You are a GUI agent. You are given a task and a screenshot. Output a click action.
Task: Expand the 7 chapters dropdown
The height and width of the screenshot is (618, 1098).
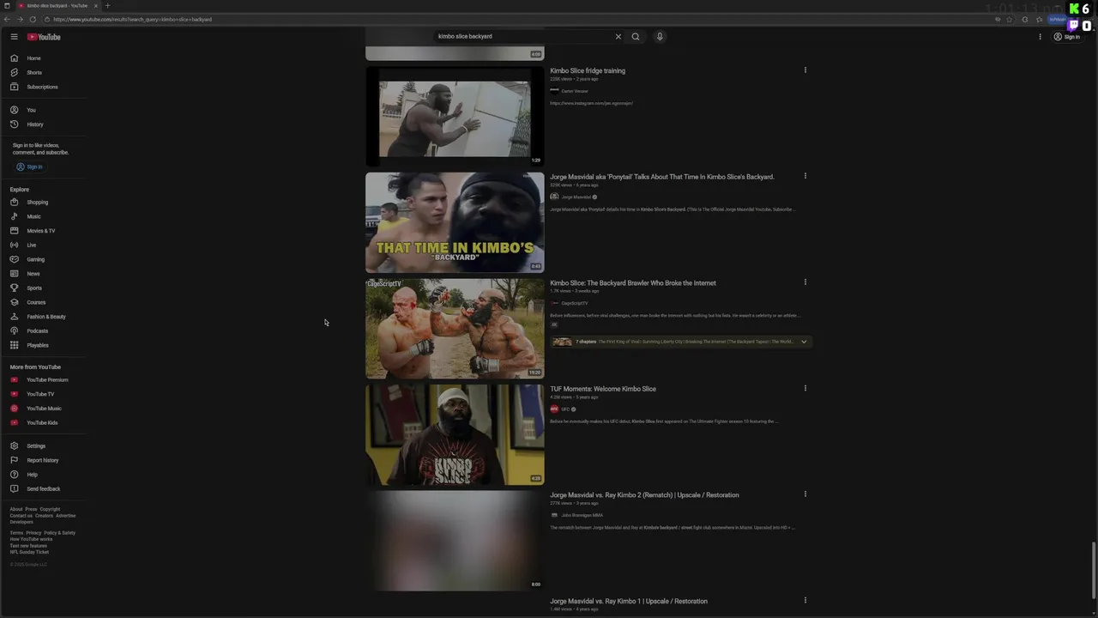pos(804,342)
